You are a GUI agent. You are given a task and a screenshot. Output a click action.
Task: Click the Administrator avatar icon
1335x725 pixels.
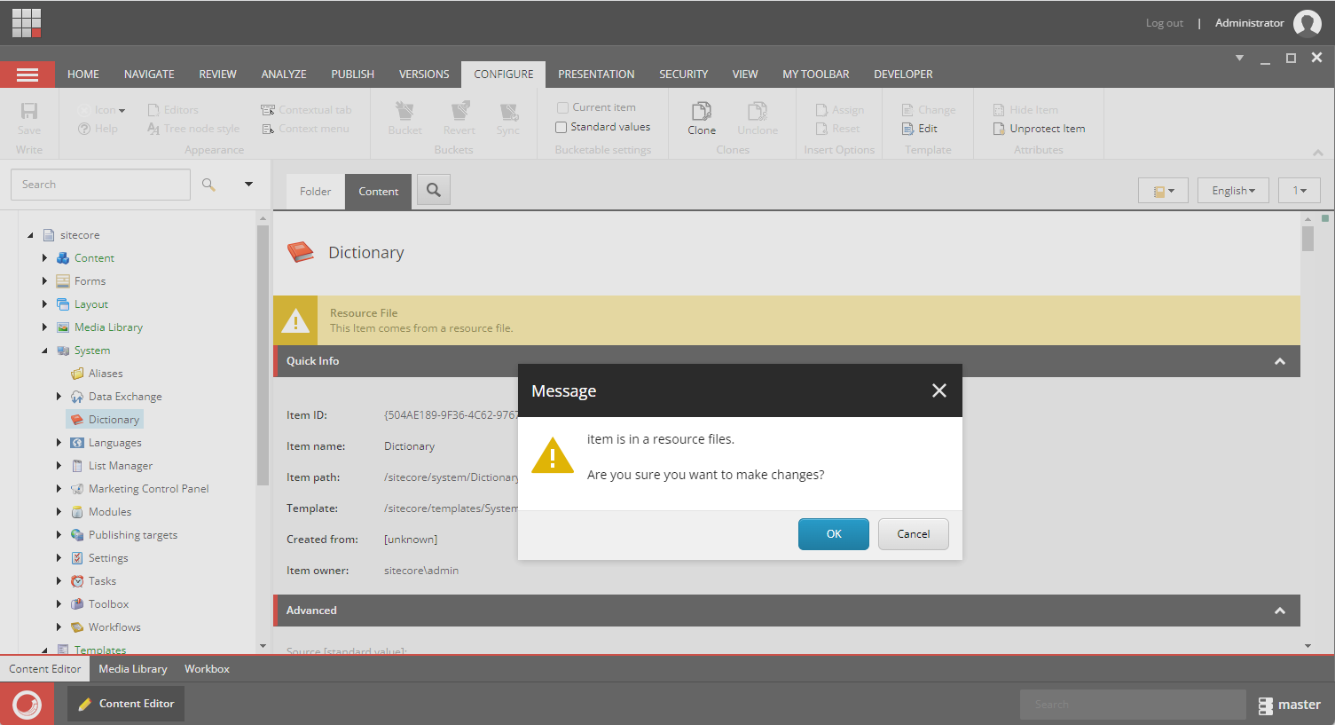(1308, 23)
